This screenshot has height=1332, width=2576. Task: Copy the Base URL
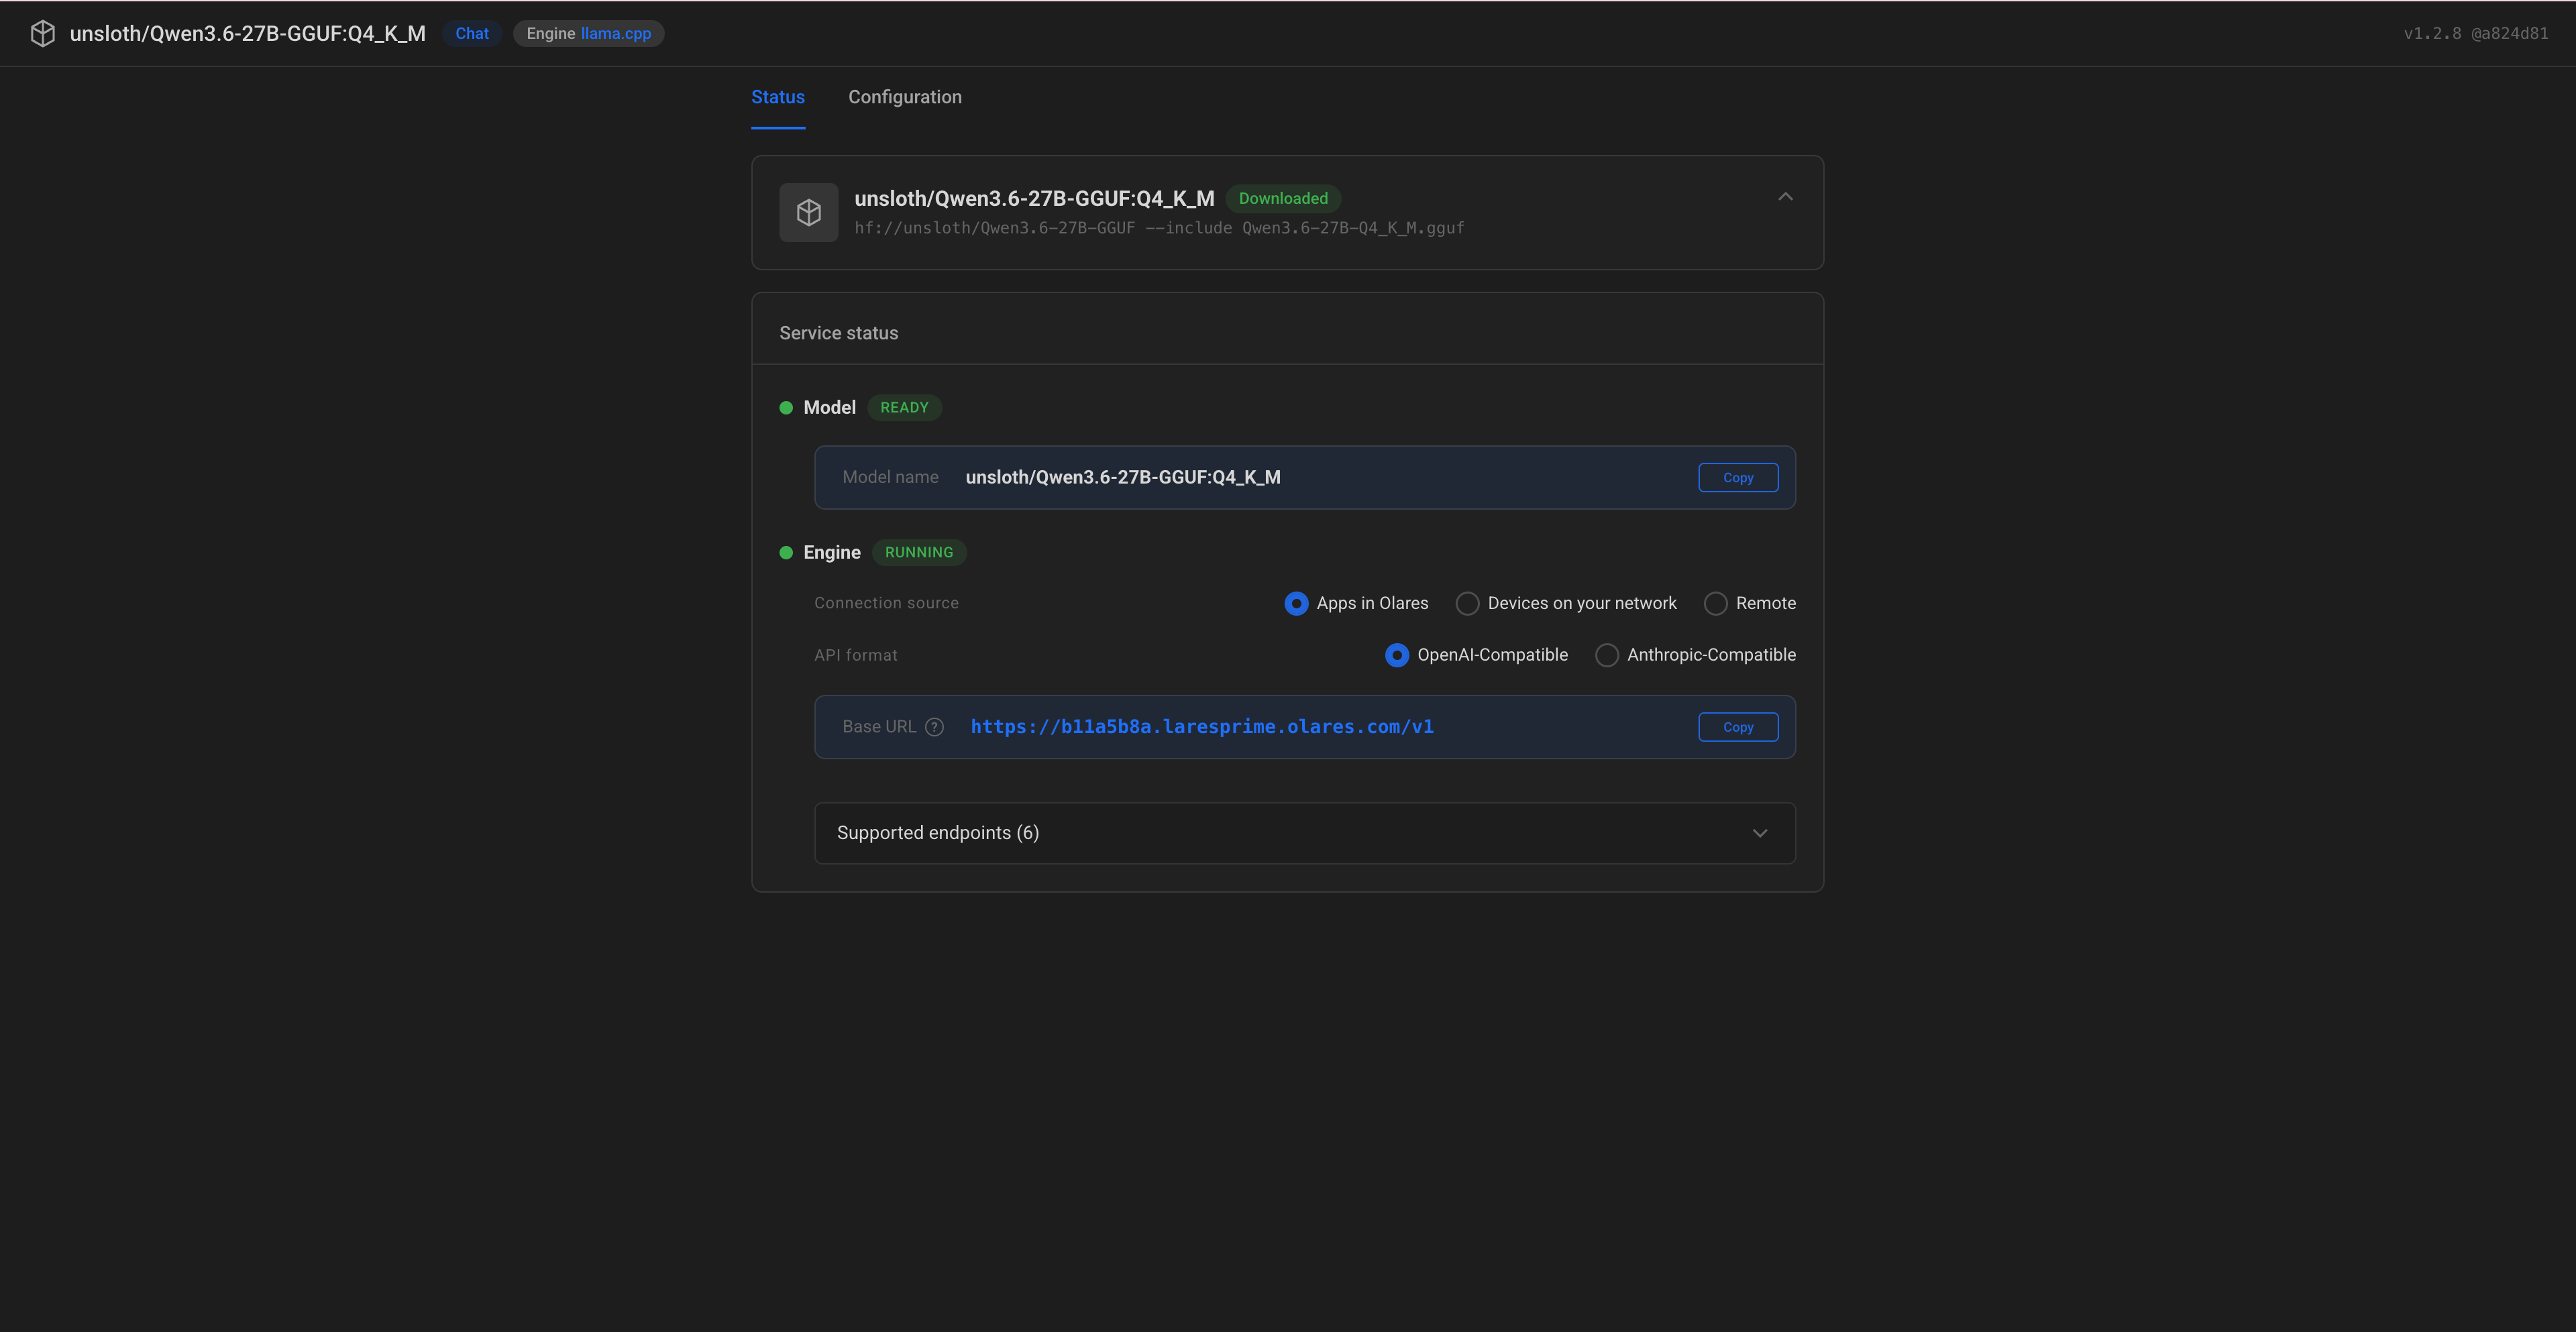click(1738, 727)
